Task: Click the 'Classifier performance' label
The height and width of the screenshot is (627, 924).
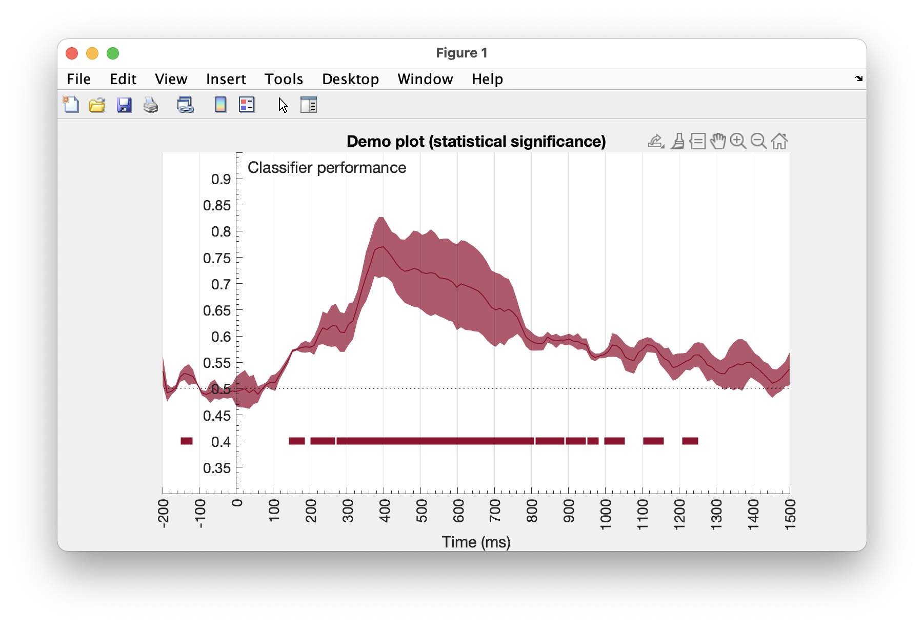Action: tap(327, 168)
